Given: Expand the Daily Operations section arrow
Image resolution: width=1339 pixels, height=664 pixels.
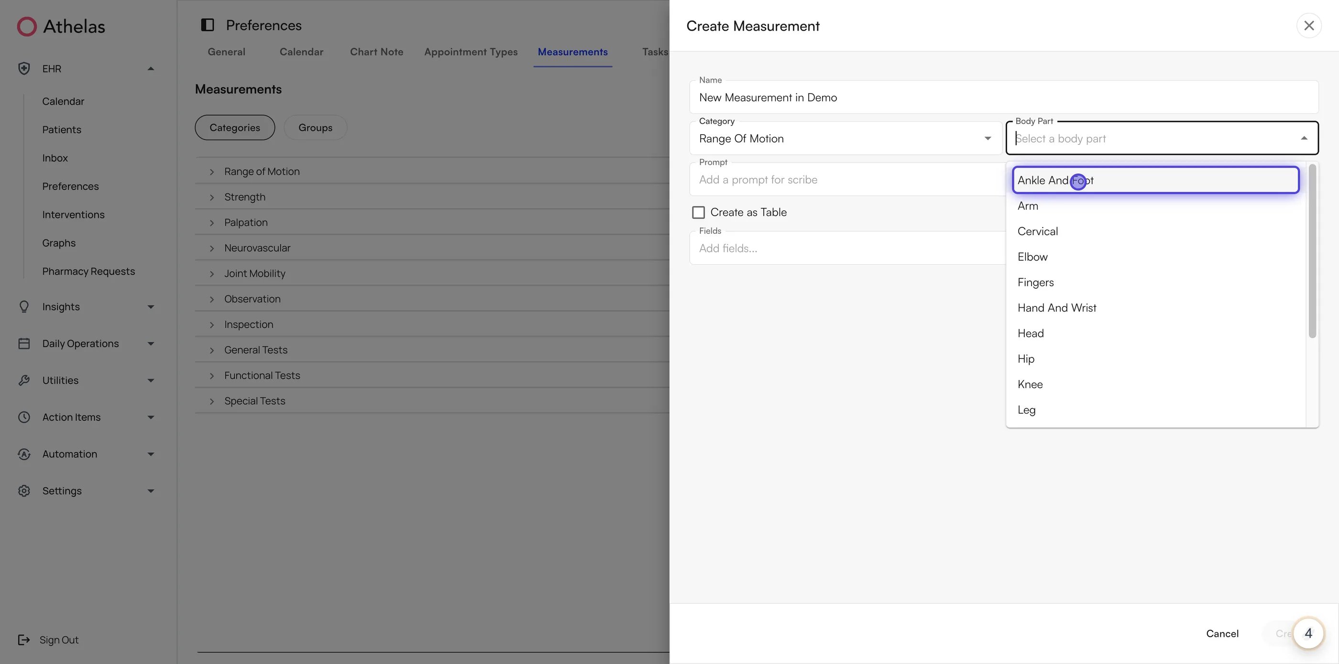Looking at the screenshot, I should (151, 343).
